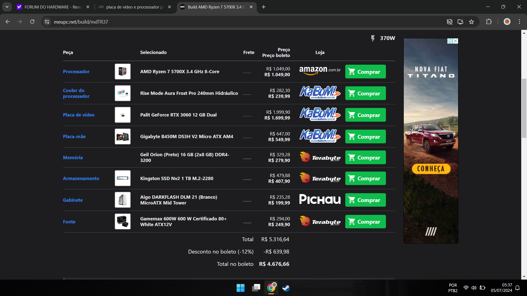Click the Kingston SSD Nv2 thumbnail
Image resolution: width=527 pixels, height=296 pixels.
click(x=123, y=178)
